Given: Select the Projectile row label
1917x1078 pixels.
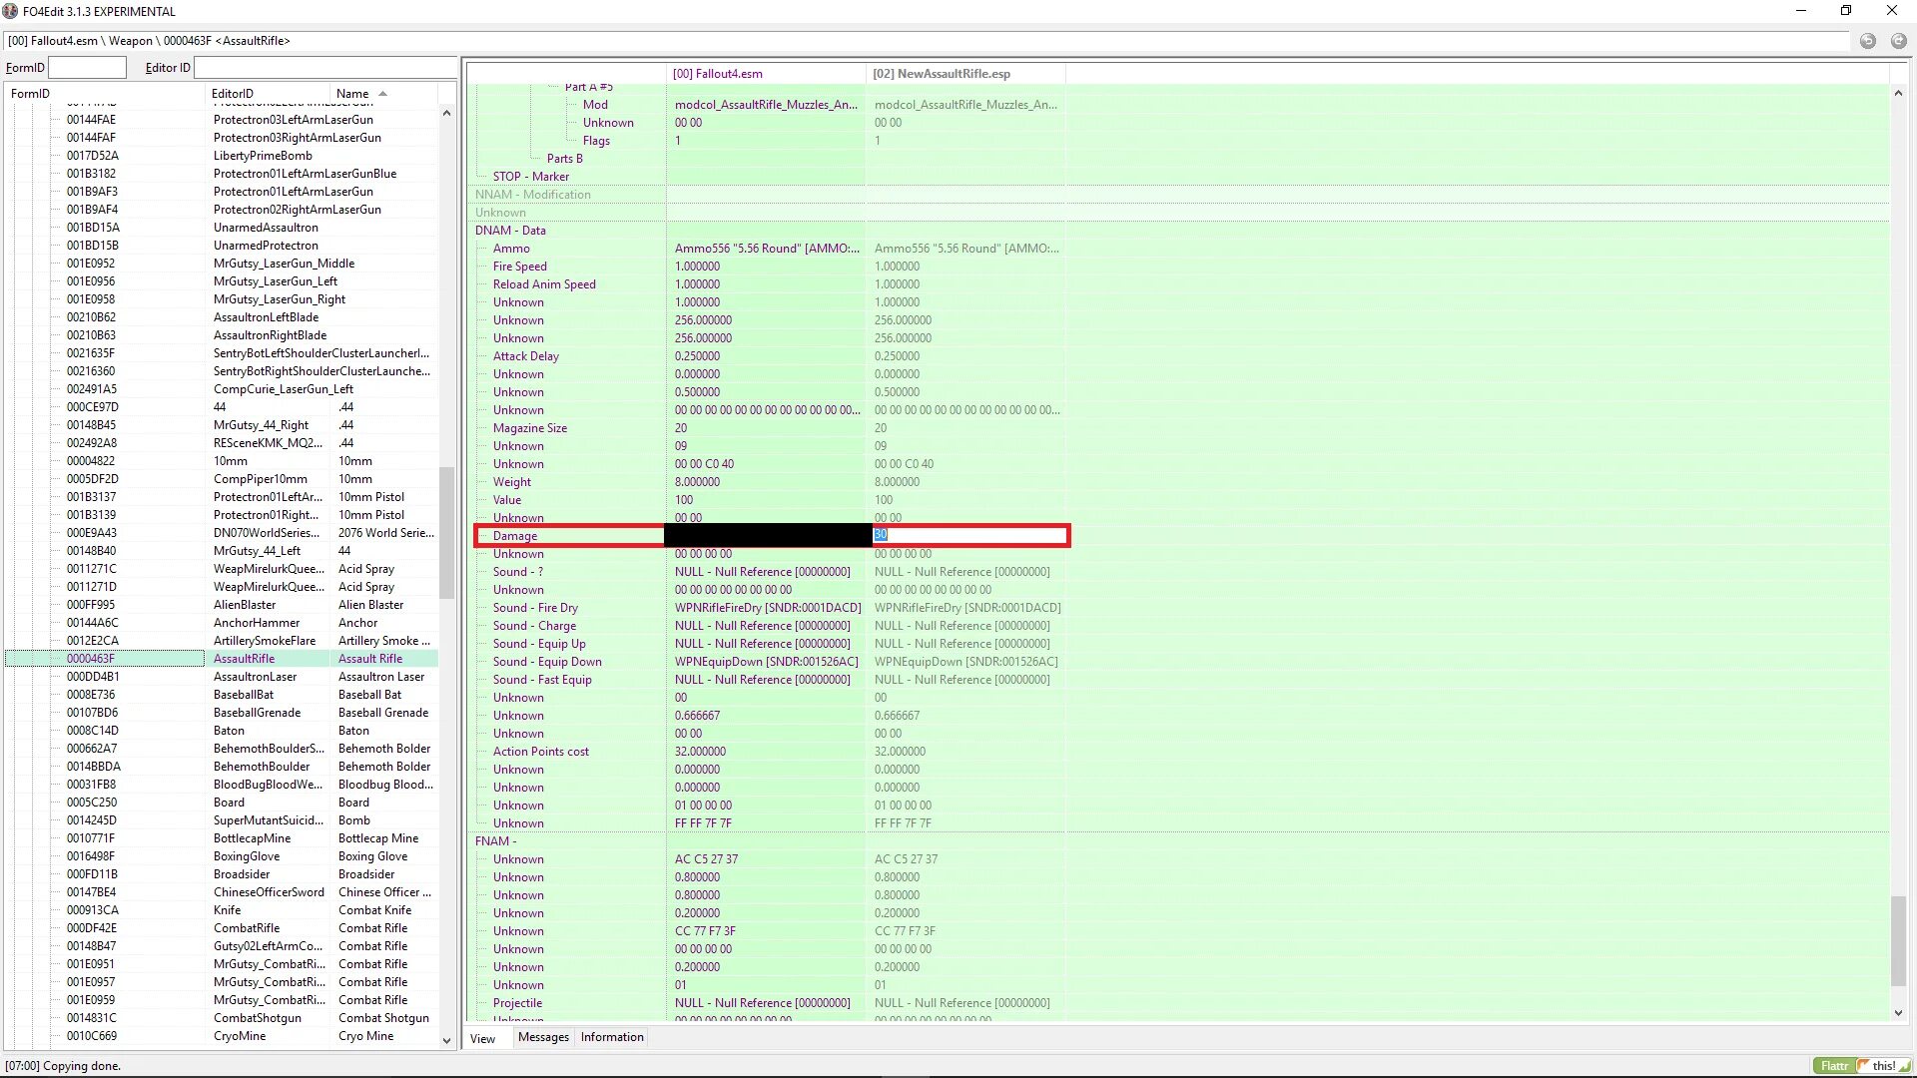Looking at the screenshot, I should click(517, 1003).
